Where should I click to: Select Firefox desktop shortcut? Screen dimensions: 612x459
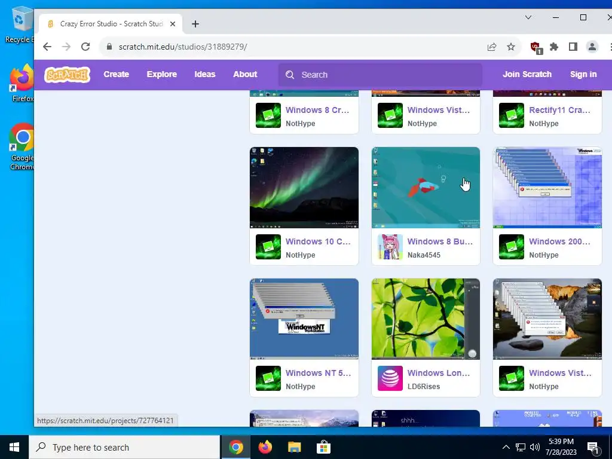pyautogui.click(x=22, y=84)
